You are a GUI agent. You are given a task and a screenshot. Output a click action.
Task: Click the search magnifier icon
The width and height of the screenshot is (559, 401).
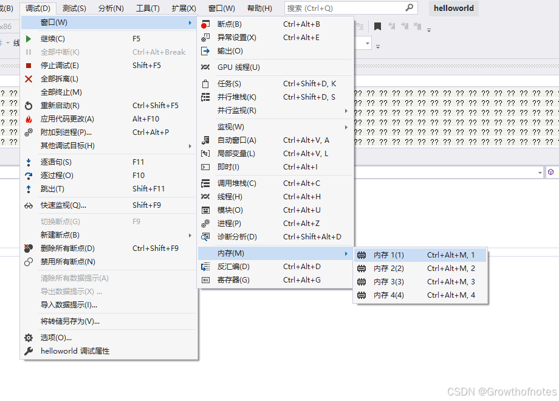coord(410,8)
